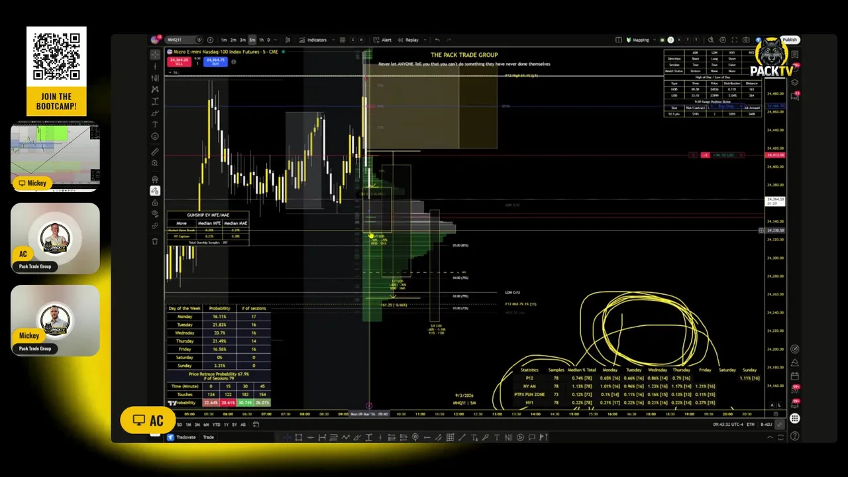Remove drawings using the trash icon
Image resolution: width=848 pixels, height=477 pixels.
(x=155, y=241)
